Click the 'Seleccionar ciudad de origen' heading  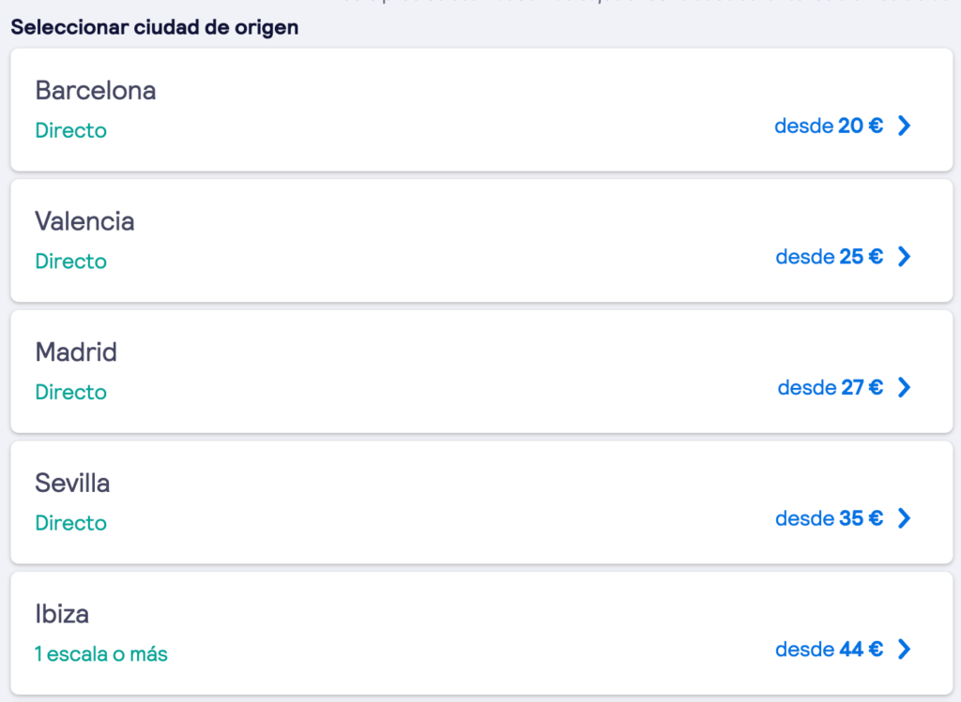click(155, 27)
